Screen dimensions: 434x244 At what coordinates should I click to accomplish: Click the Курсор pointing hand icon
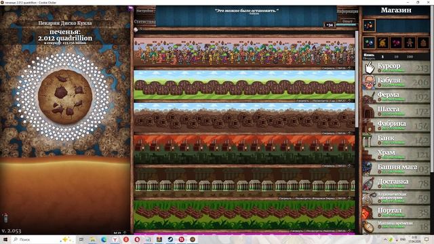pyautogui.click(x=369, y=68)
